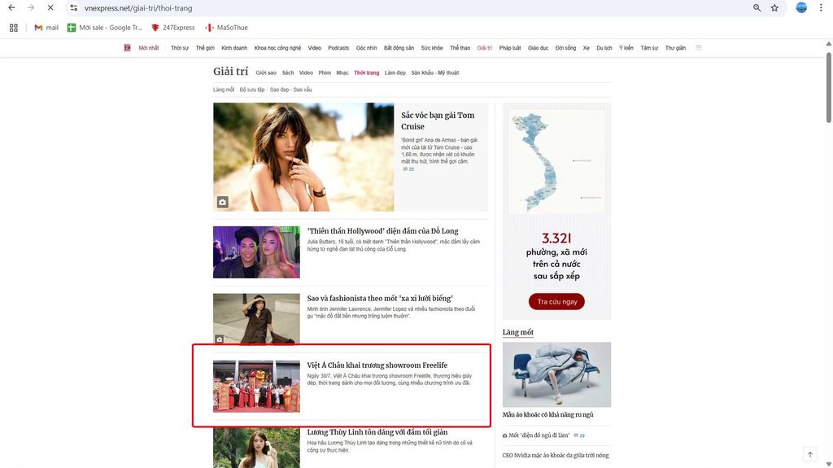Click the Gmail 'mail' bookmark

(46, 28)
